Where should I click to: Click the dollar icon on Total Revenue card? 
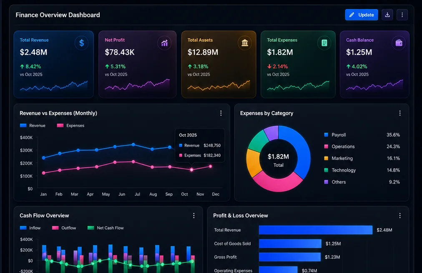pyautogui.click(x=82, y=43)
